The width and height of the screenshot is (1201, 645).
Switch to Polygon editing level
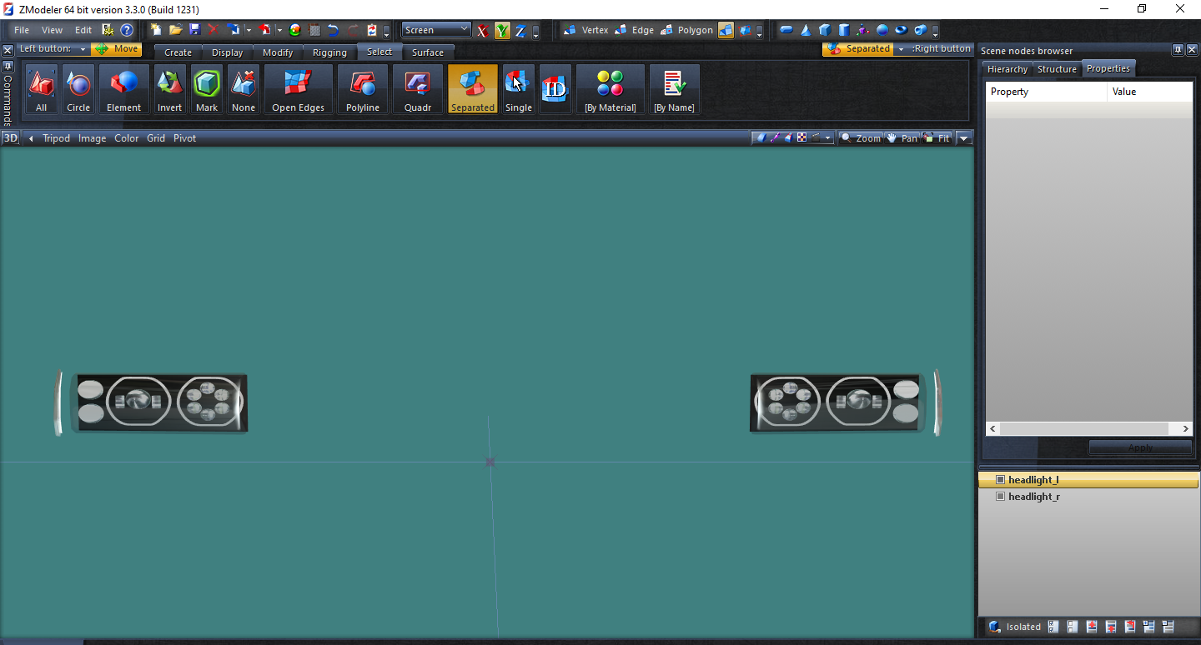tap(686, 30)
